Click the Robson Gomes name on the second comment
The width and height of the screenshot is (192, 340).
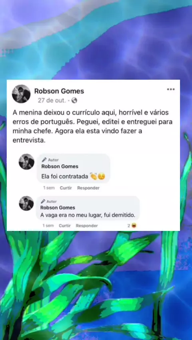[x=58, y=208]
